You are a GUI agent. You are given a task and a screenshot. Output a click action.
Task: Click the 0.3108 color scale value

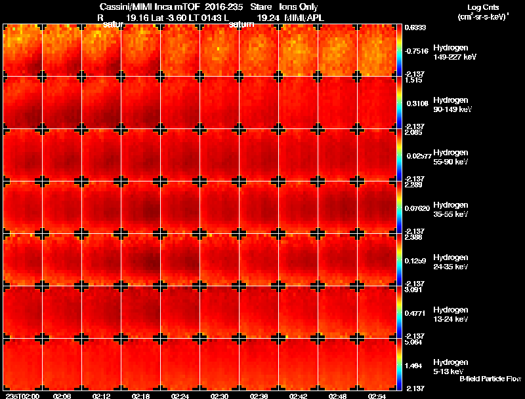[x=417, y=104]
